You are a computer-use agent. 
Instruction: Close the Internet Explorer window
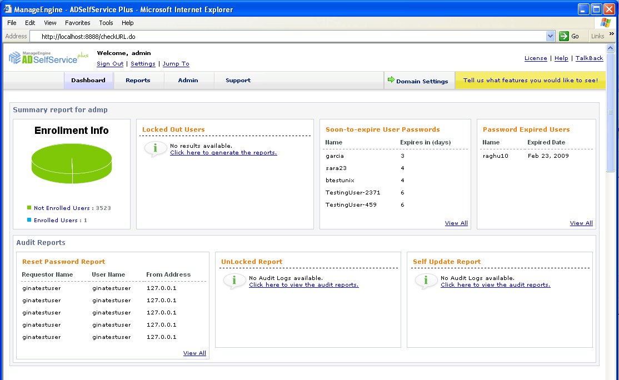pyautogui.click(x=610, y=9)
